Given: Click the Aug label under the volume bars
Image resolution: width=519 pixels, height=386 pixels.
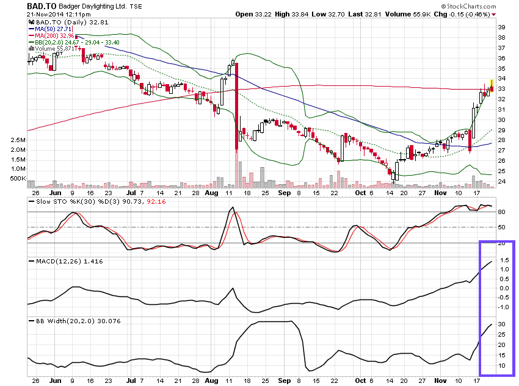Looking at the screenshot, I should pyautogui.click(x=211, y=193).
